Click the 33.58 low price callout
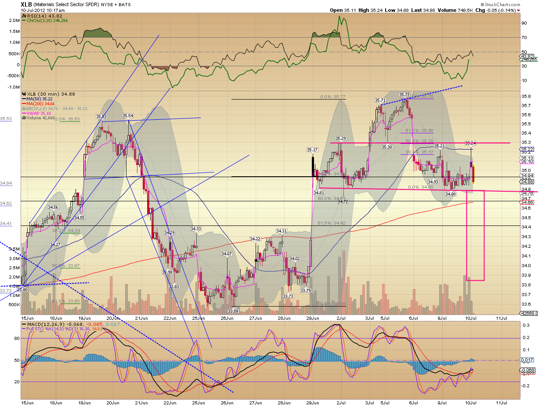 233,311
